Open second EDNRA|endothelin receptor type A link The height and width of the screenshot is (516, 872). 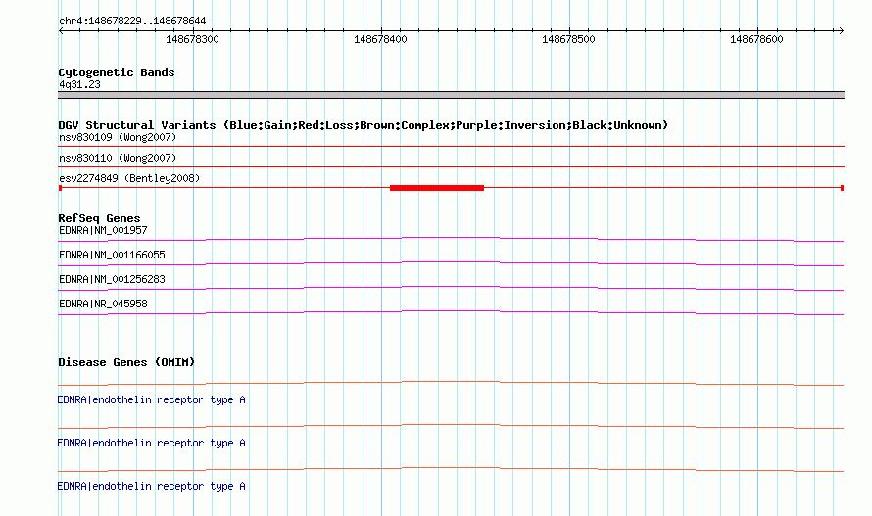tap(151, 444)
